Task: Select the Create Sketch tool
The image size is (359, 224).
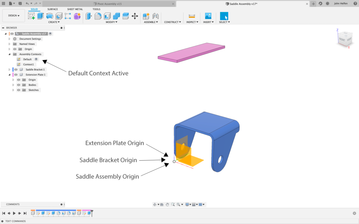Action: [31, 16]
